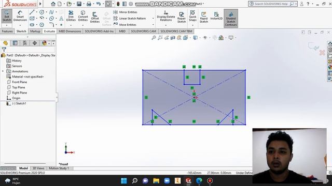Viewport: 332px width, 186px height.
Task: Switch to the Features tab
Action: [x=7, y=31]
